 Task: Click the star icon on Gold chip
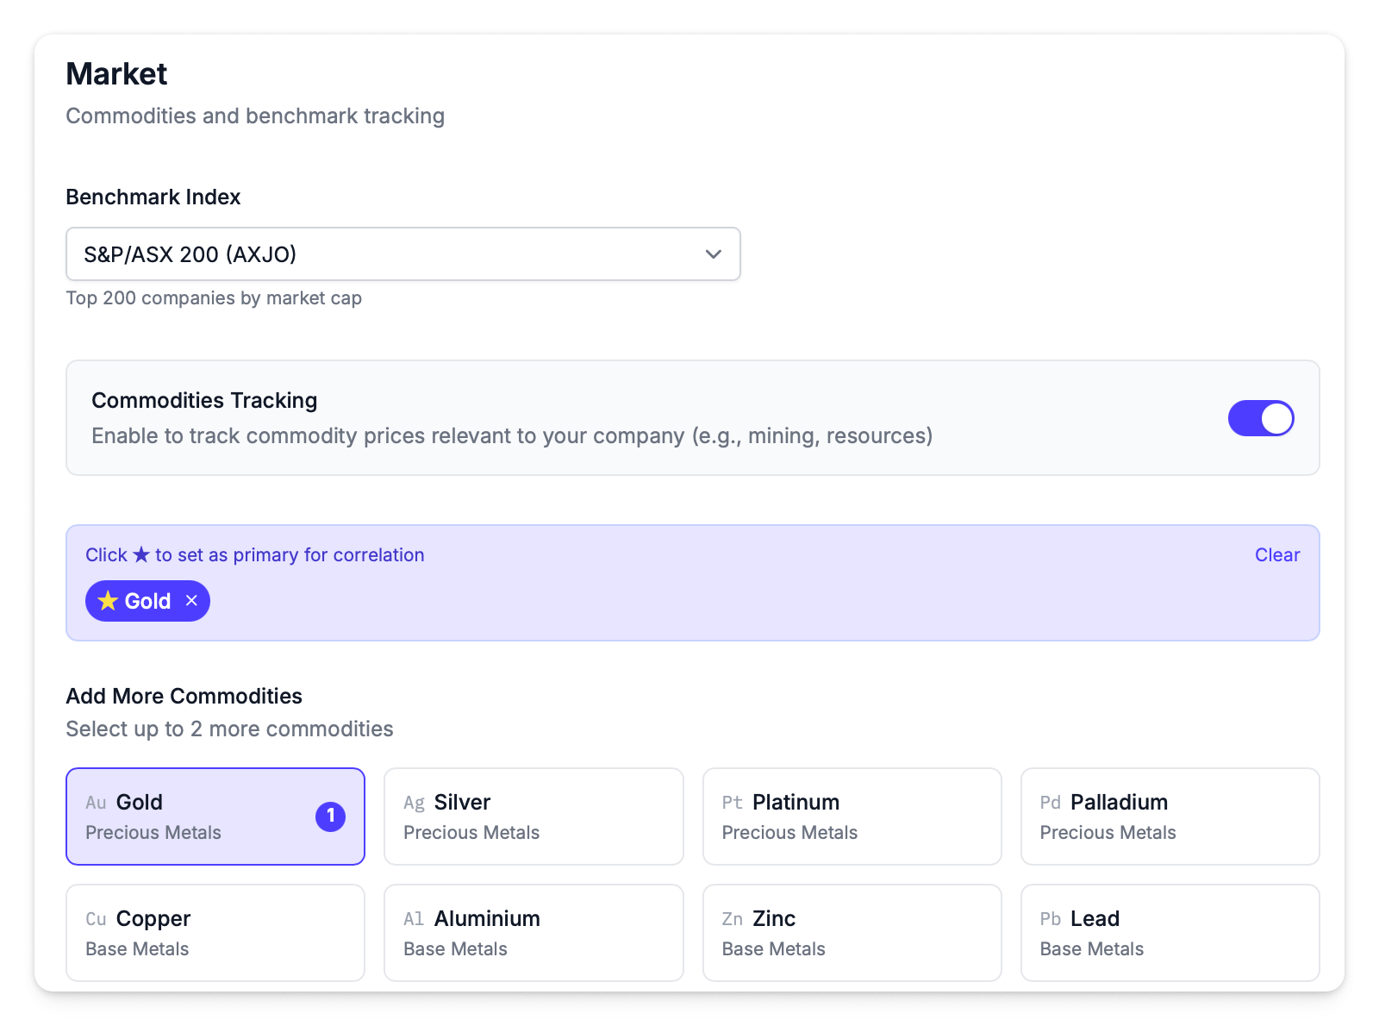(108, 601)
